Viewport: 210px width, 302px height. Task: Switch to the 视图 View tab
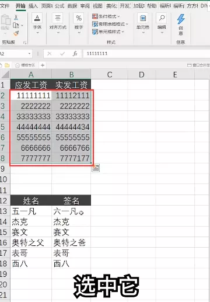pos(97,6)
